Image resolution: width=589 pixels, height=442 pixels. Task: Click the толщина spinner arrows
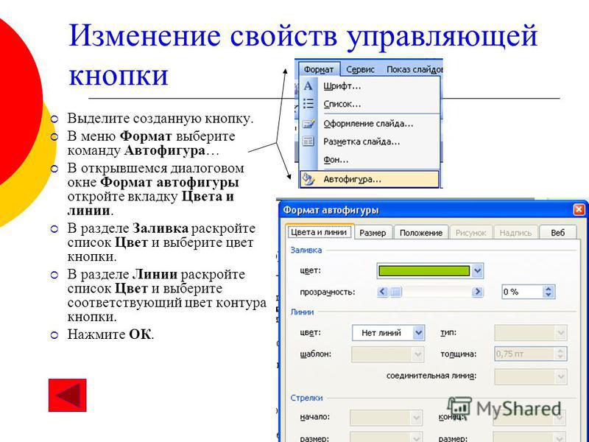coord(560,354)
